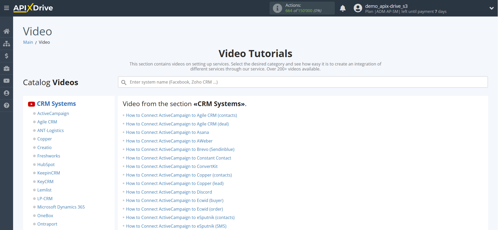The height and width of the screenshot is (230, 498).
Task: Select LP-CRM in the catalog
Action: [45, 199]
